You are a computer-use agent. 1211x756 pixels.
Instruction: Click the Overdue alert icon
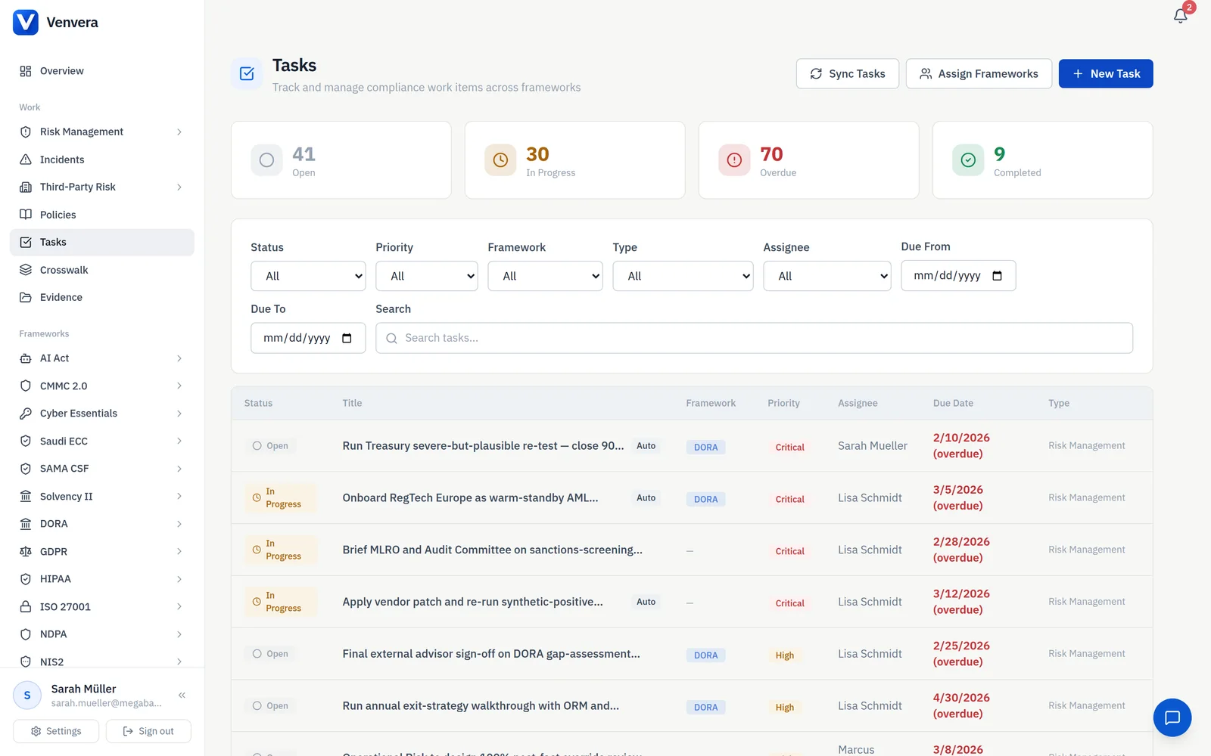click(734, 160)
